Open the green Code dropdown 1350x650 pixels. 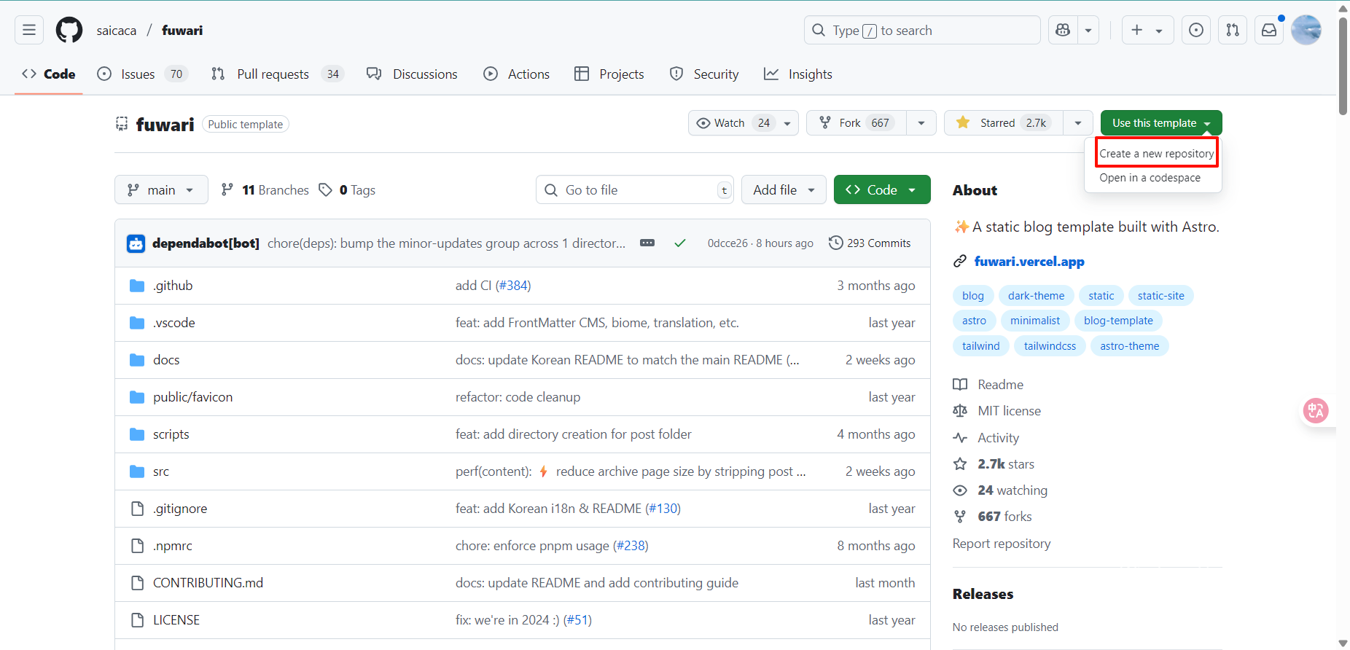pyautogui.click(x=881, y=190)
